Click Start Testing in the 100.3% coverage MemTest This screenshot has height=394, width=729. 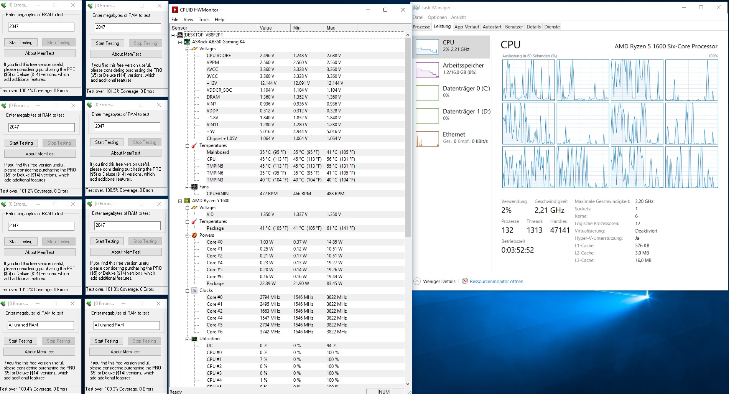pyautogui.click(x=106, y=341)
